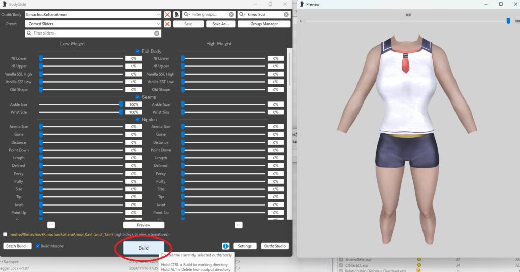This screenshot has height=272, width=520.
Task: Open Outfit Studio
Action: coord(275,246)
